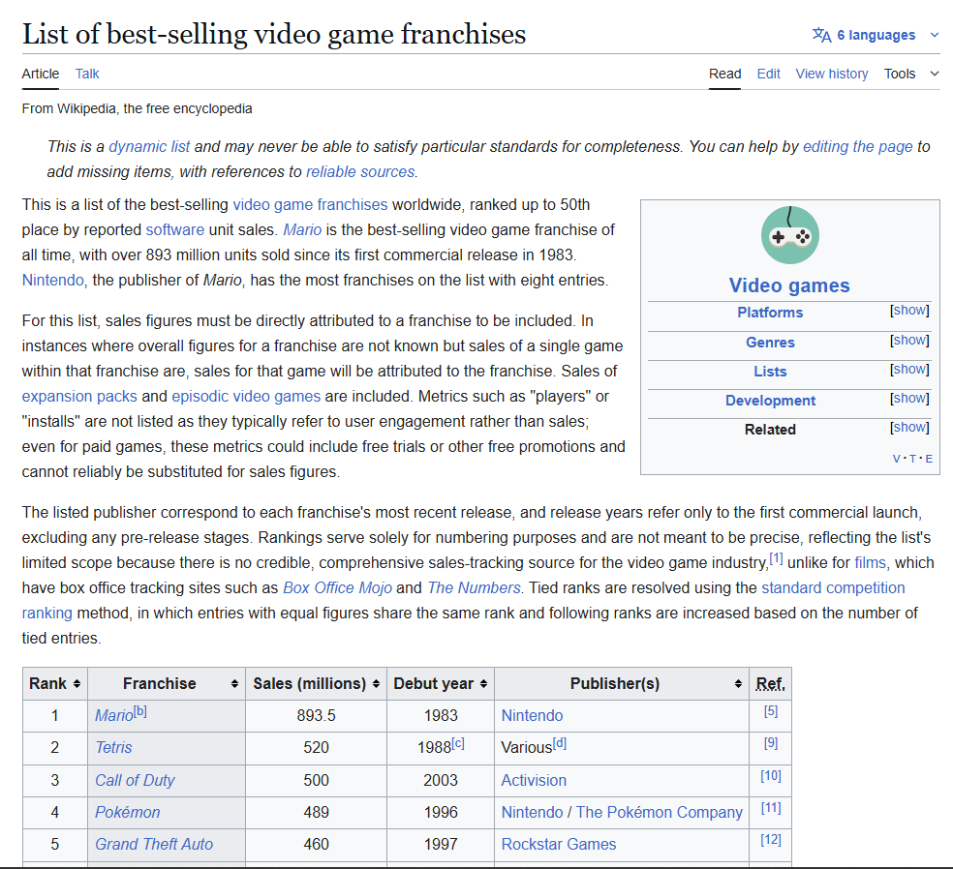The image size is (953, 869).
Task: Sort by Publisher(s) column arrows
Action: click(x=738, y=684)
